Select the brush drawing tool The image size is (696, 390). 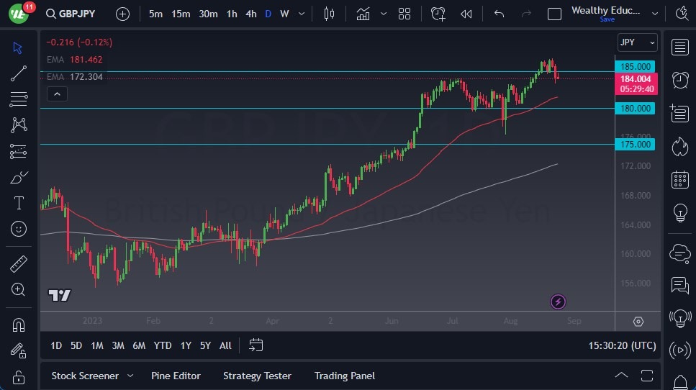point(19,177)
